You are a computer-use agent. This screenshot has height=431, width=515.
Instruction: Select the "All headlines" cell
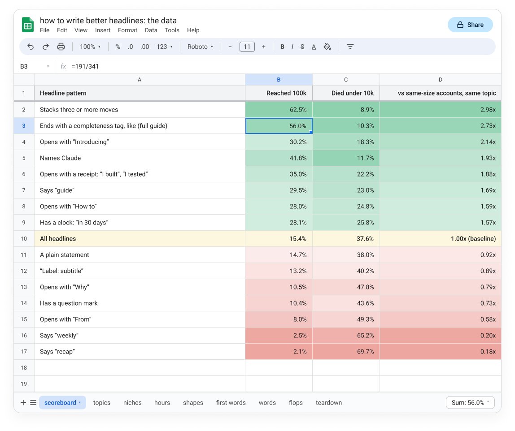(140, 238)
